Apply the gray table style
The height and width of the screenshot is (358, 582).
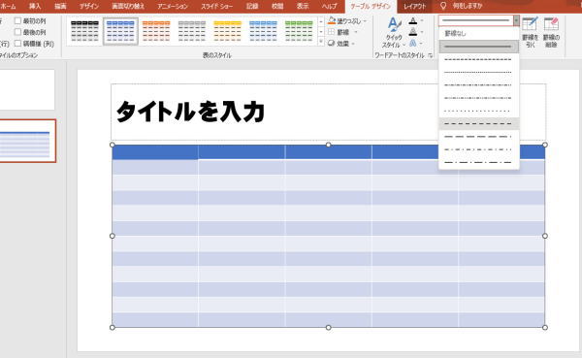coord(192,31)
